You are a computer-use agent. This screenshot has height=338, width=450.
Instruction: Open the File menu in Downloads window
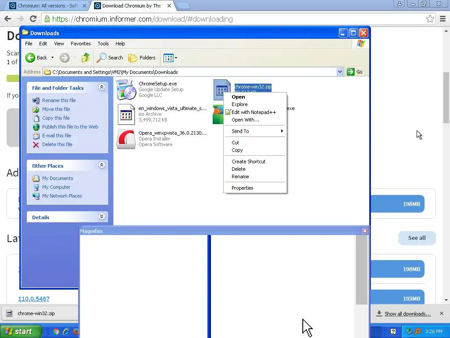pyautogui.click(x=29, y=44)
